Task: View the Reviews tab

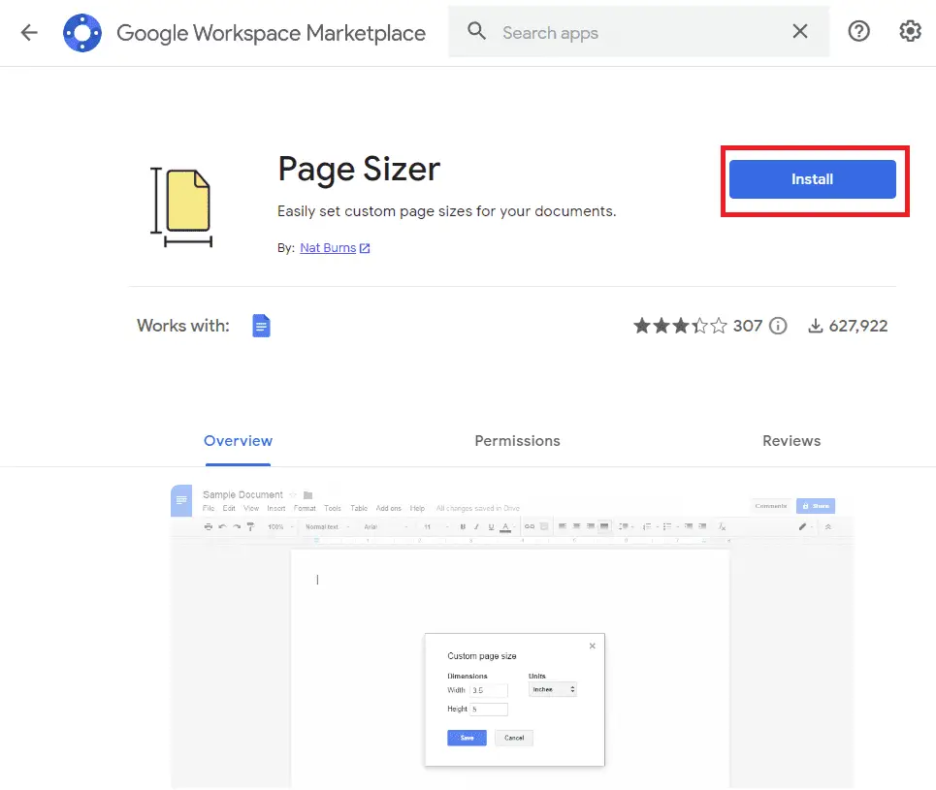Action: [x=791, y=441]
